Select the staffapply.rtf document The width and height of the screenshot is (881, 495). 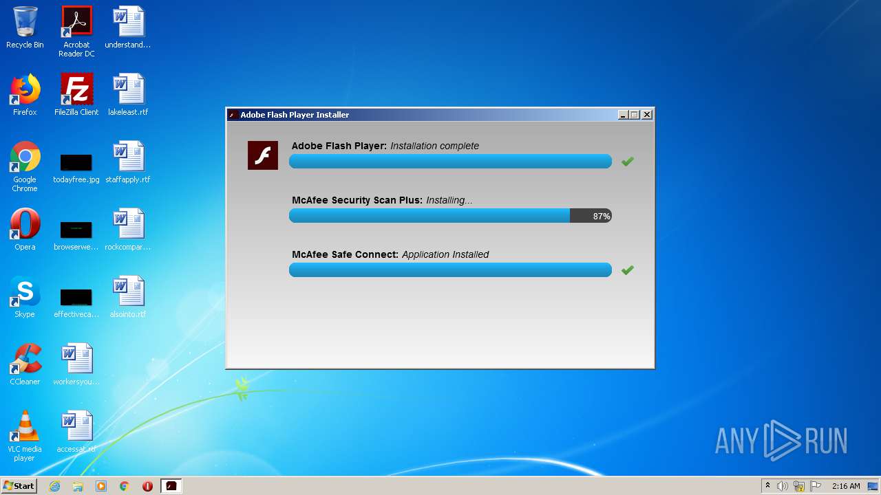128,163
